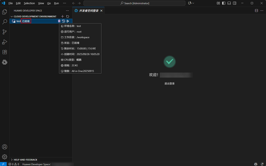The width and height of the screenshot is (266, 166).
Task: Open the Search view in activity bar
Action: tap(5, 22)
